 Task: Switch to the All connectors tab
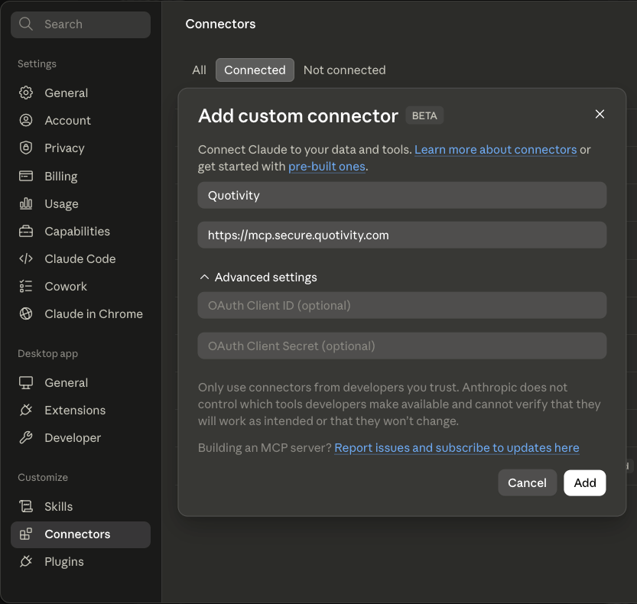[199, 70]
